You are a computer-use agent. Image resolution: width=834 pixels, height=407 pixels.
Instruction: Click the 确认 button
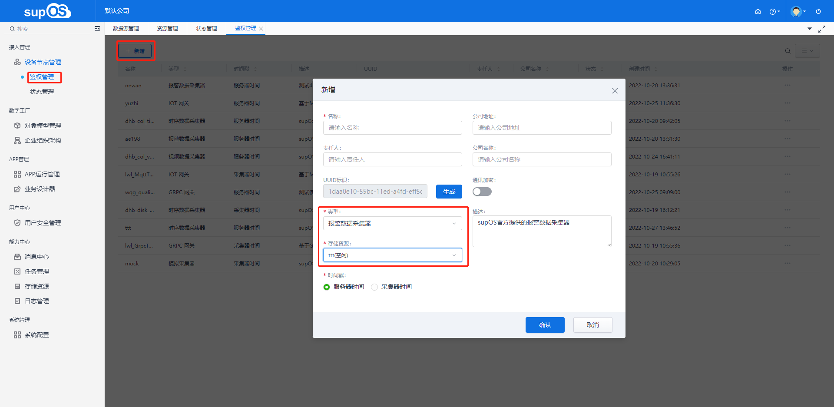(x=545, y=325)
